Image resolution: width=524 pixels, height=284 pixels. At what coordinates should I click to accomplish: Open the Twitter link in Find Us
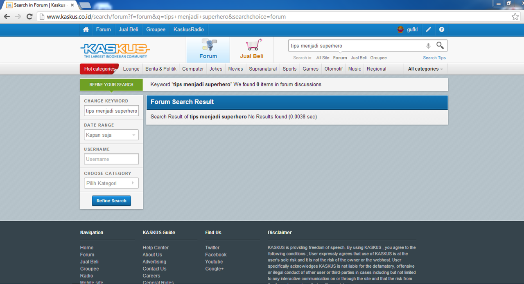click(x=212, y=248)
